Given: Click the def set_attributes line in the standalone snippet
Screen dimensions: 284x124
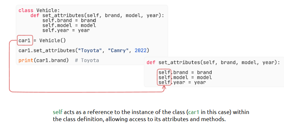Looking at the screenshot, I should click(213, 63).
